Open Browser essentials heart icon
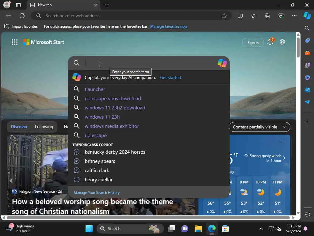This screenshot has height=236, width=314. 281,16
